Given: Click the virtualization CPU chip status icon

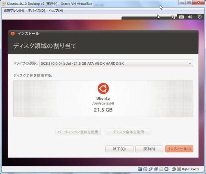Looking at the screenshot, I should click(x=166, y=169).
